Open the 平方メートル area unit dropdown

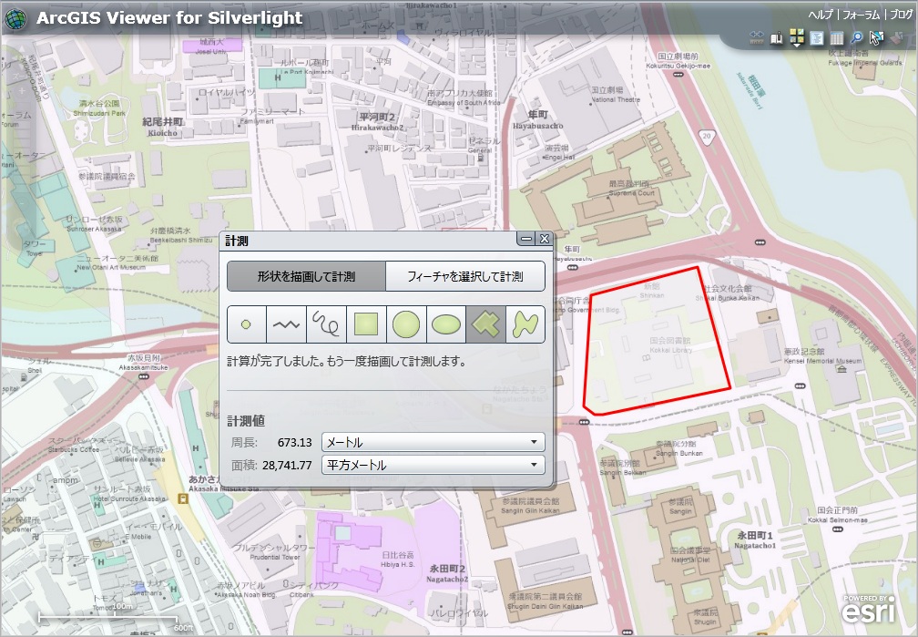click(433, 465)
